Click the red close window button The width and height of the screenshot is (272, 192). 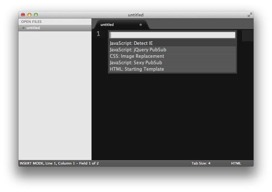(23, 15)
